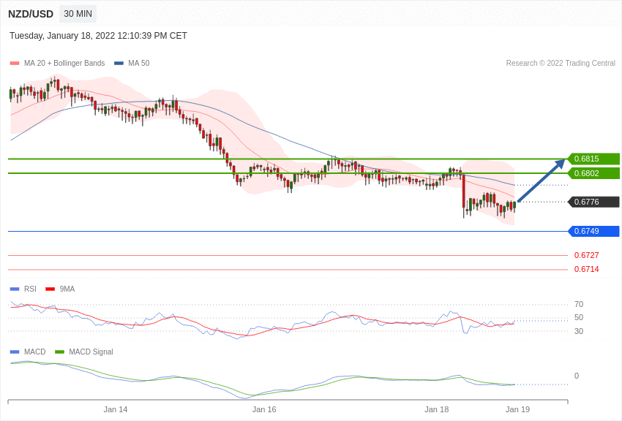Click the MACD legend label
Viewport: 622px width, 421px height.
tap(34, 352)
